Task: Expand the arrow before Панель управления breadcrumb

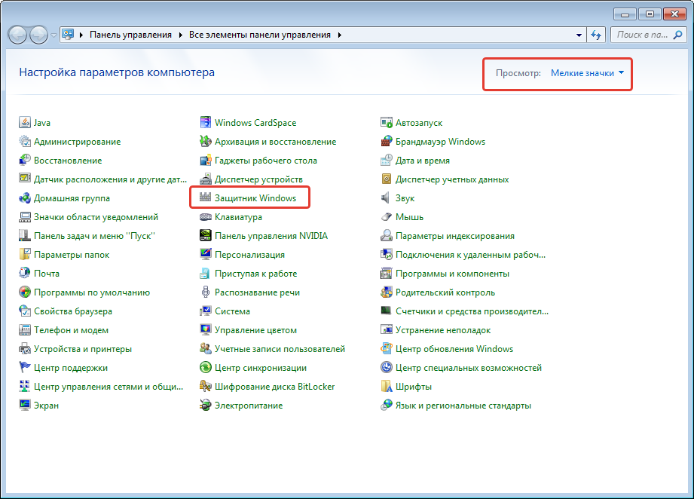Action: click(x=81, y=35)
